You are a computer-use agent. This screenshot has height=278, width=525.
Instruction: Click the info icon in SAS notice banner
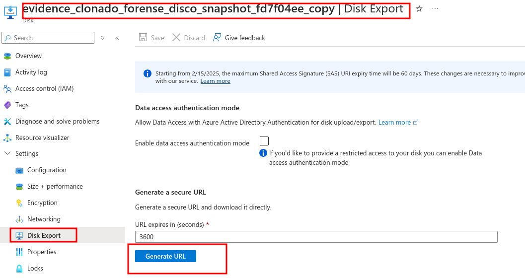(148, 73)
